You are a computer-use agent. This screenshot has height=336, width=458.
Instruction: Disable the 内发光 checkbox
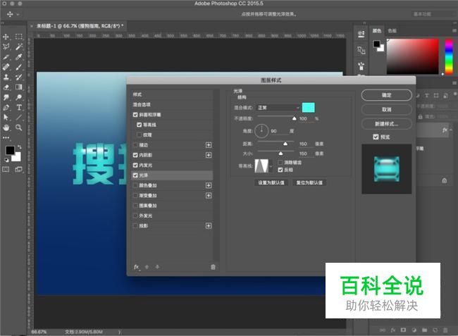click(135, 166)
